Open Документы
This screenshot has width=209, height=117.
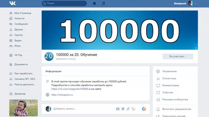(x=21, y=64)
